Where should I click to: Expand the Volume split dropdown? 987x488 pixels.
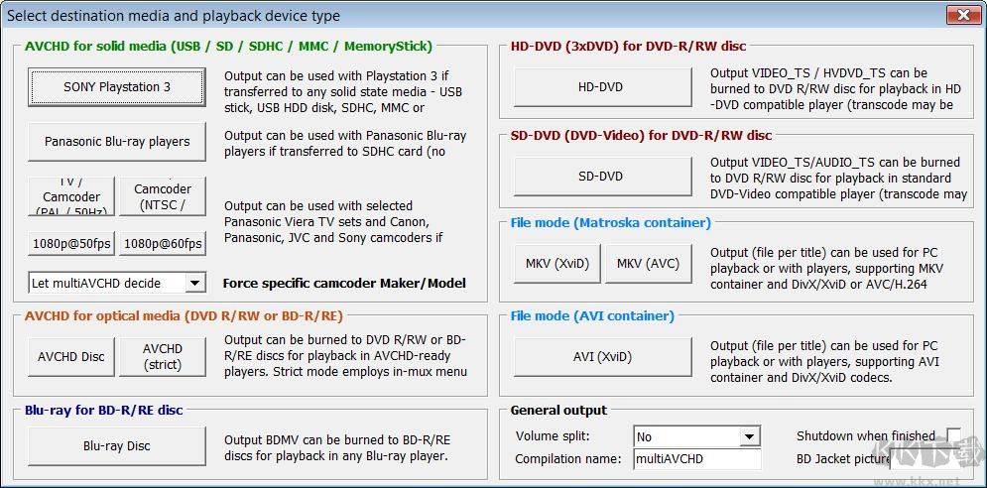[x=750, y=437]
